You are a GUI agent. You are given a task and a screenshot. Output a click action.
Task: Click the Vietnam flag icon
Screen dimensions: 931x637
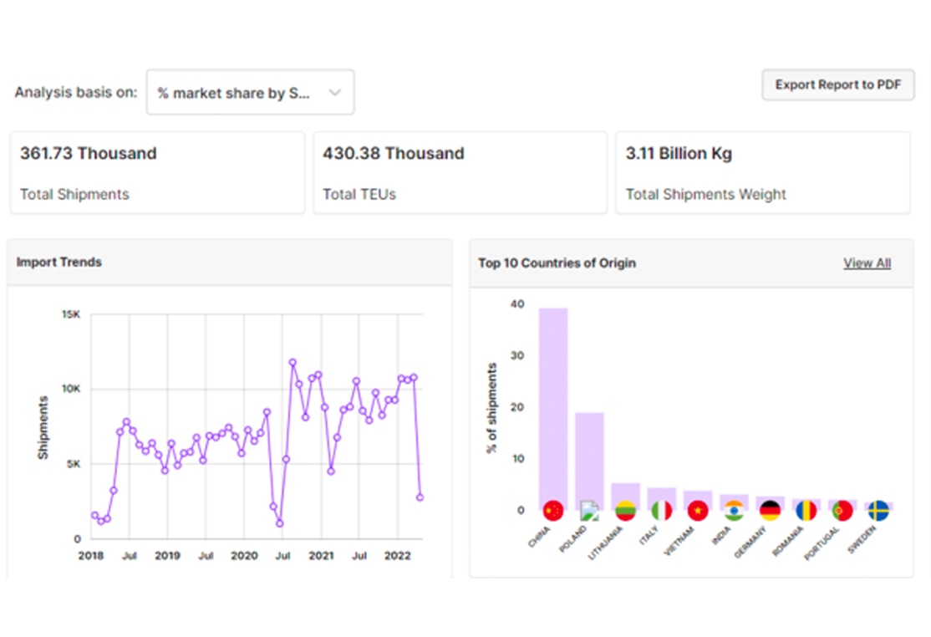pyautogui.click(x=697, y=511)
